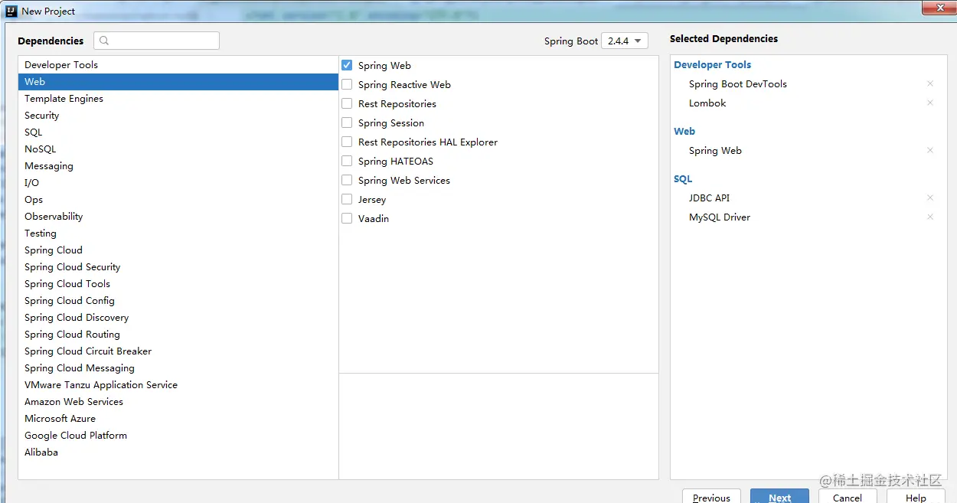This screenshot has height=503, width=957.
Task: Remove JDBC API from selected dependencies
Action: (930, 198)
